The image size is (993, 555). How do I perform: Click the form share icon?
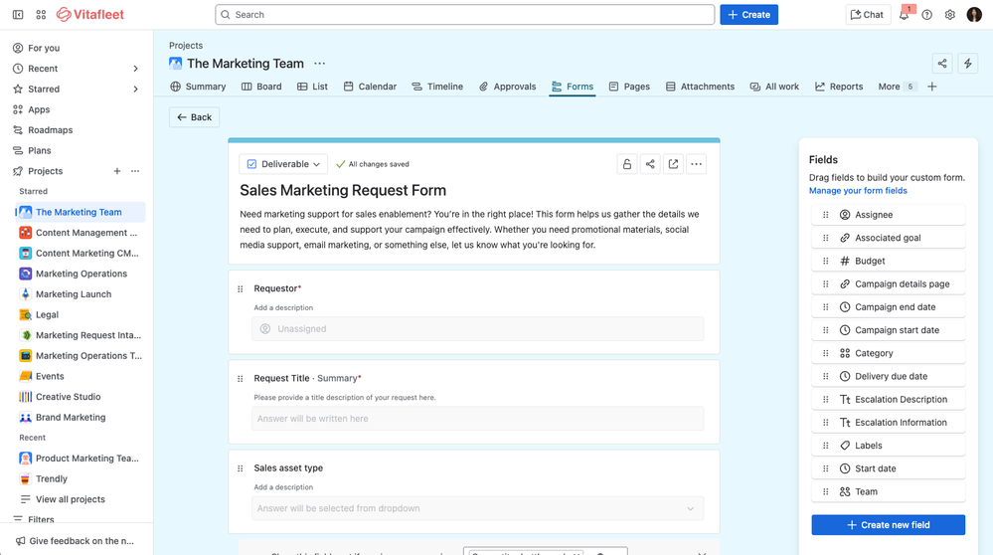click(x=650, y=164)
